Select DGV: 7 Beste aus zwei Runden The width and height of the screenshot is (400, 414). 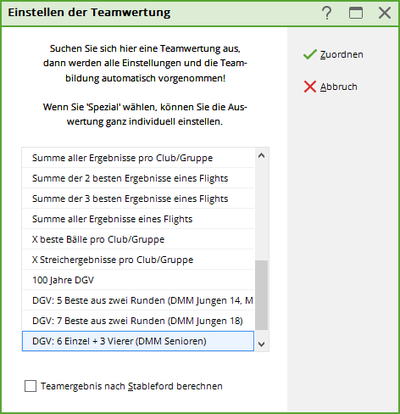tap(138, 321)
